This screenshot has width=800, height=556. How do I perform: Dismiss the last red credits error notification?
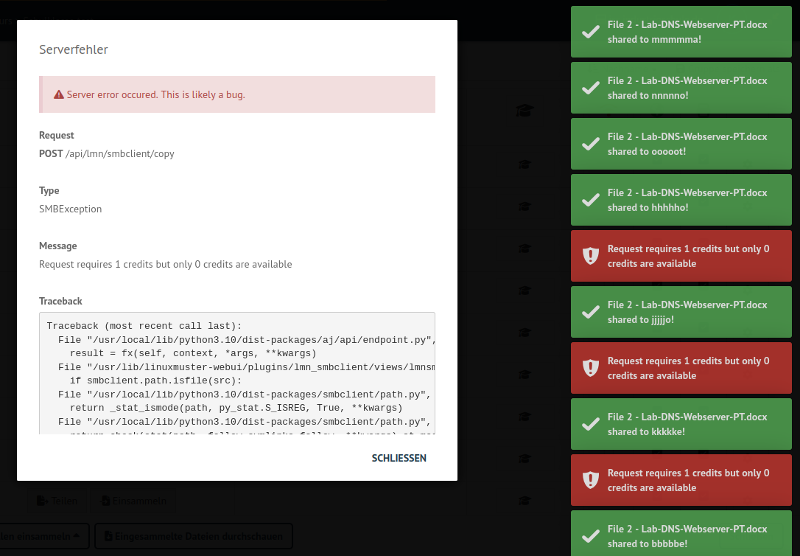[685, 480]
